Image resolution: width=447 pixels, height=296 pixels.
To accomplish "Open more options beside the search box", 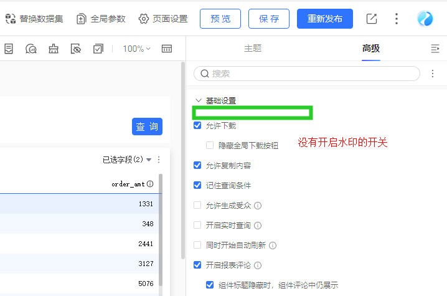I will click(x=433, y=74).
